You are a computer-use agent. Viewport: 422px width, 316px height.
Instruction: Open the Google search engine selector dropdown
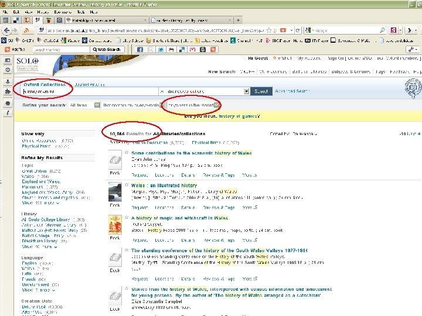[309, 30]
